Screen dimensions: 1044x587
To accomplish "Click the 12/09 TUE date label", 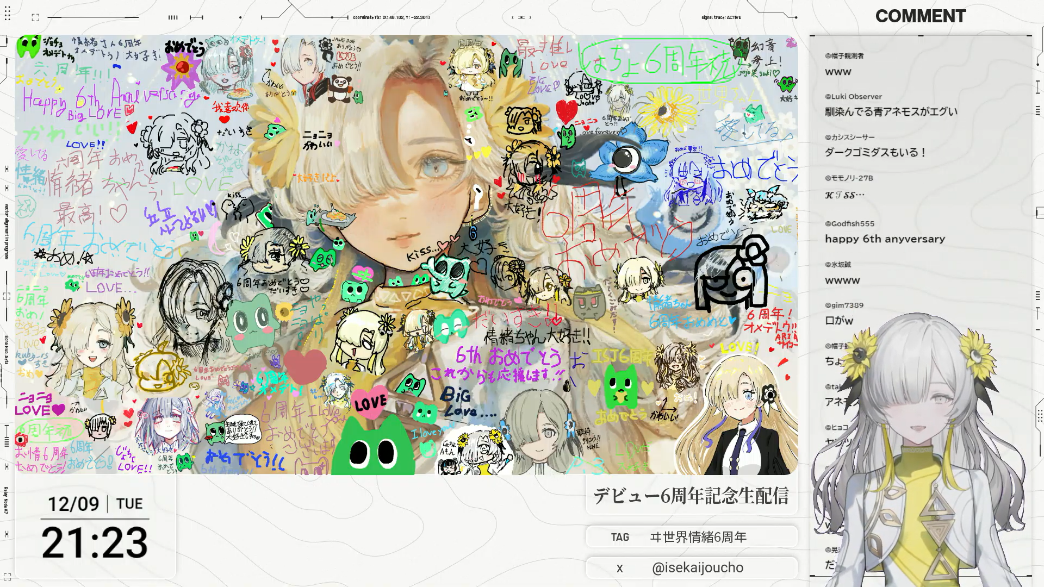I will 95,504.
